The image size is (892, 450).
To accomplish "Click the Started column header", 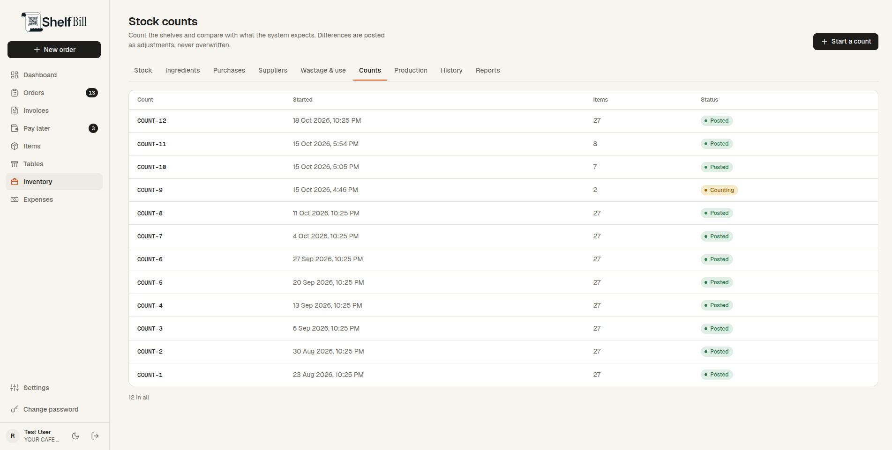I will (x=302, y=100).
